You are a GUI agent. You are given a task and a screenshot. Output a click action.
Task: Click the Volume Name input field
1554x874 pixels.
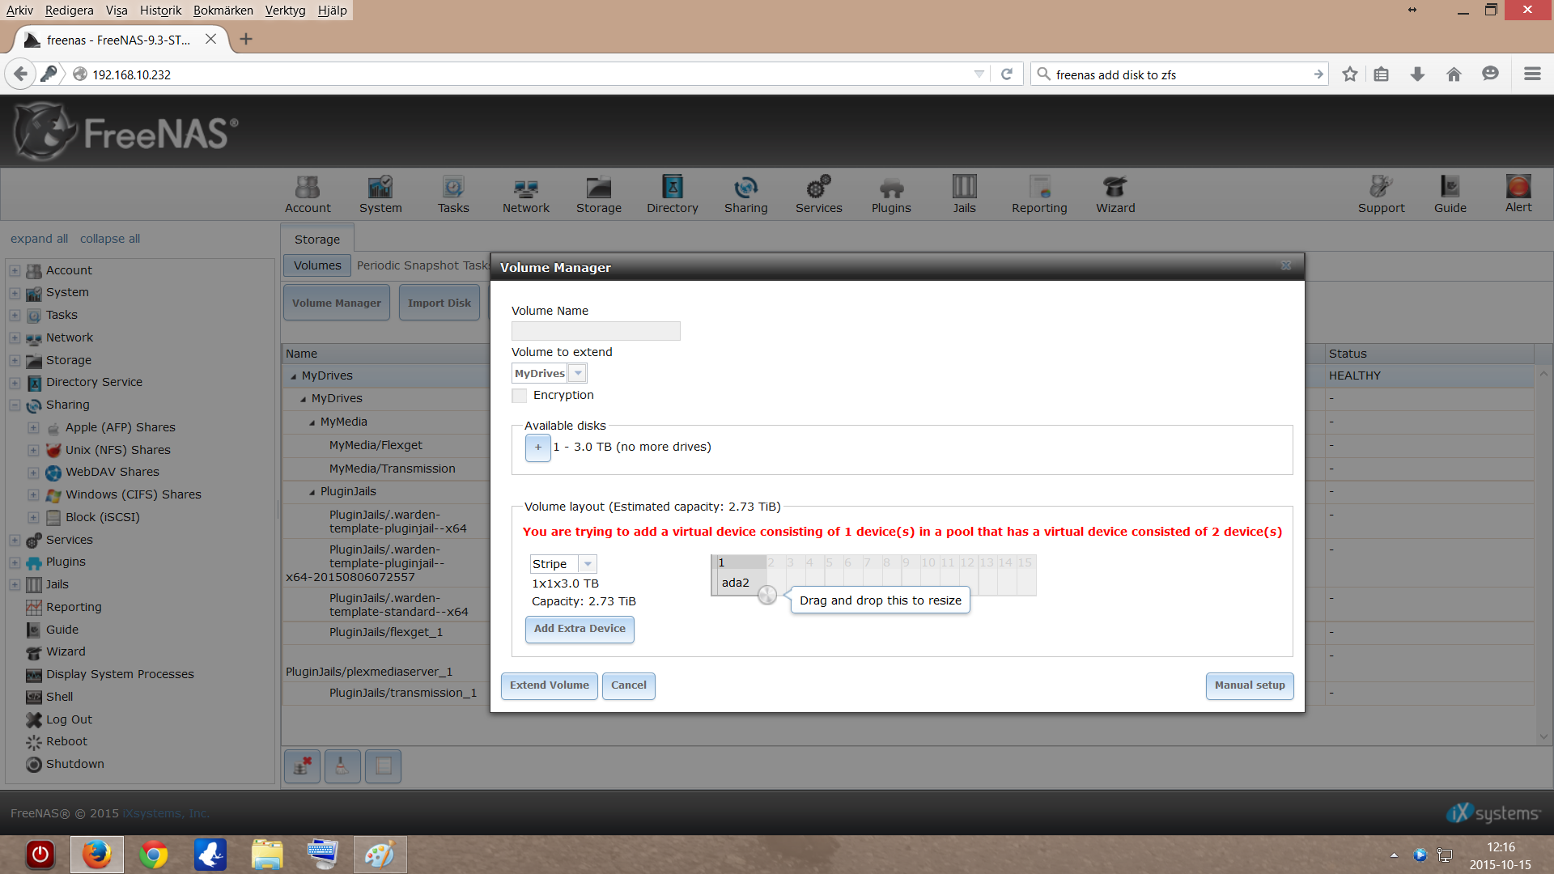[596, 331]
